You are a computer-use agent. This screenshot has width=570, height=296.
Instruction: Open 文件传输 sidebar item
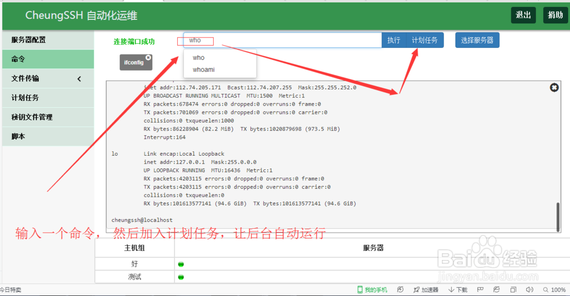(x=48, y=78)
